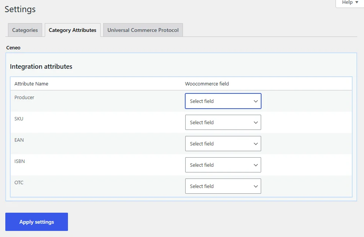Viewport: 364px width, 237px height.
Task: Click the EAN attribute label
Action: click(19, 140)
